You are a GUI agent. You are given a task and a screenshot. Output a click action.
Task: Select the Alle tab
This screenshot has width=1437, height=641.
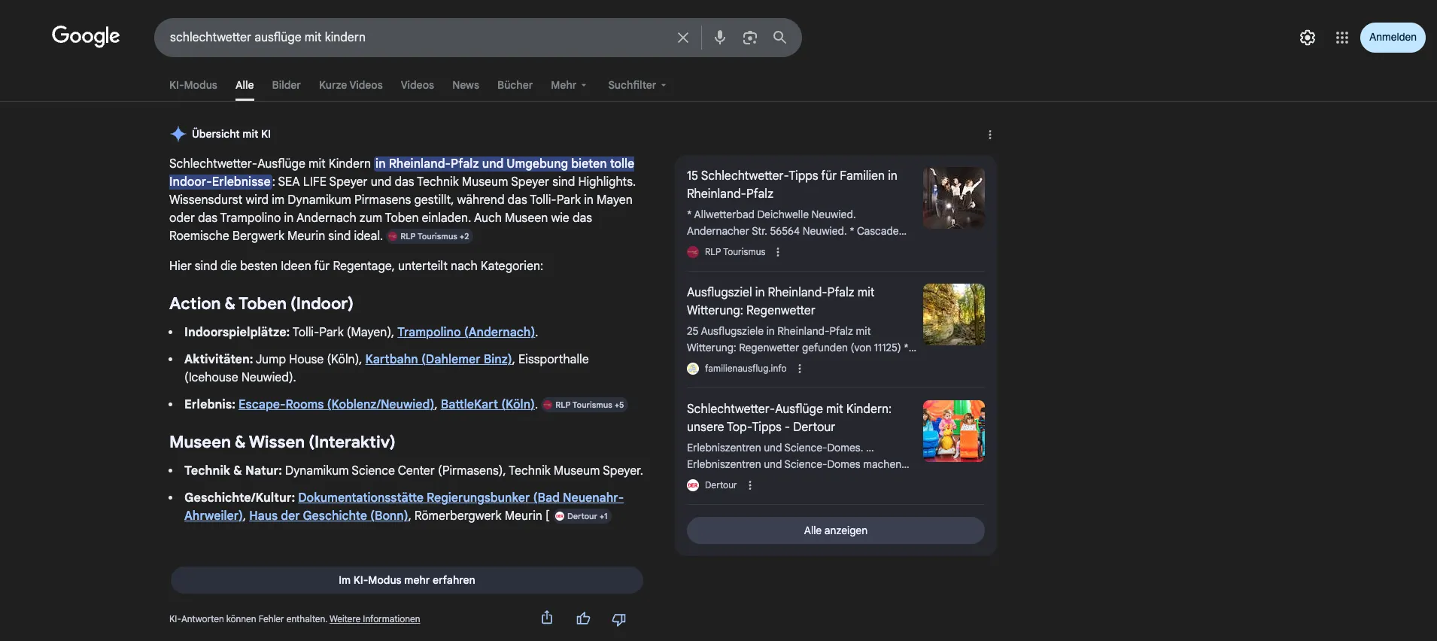point(245,85)
